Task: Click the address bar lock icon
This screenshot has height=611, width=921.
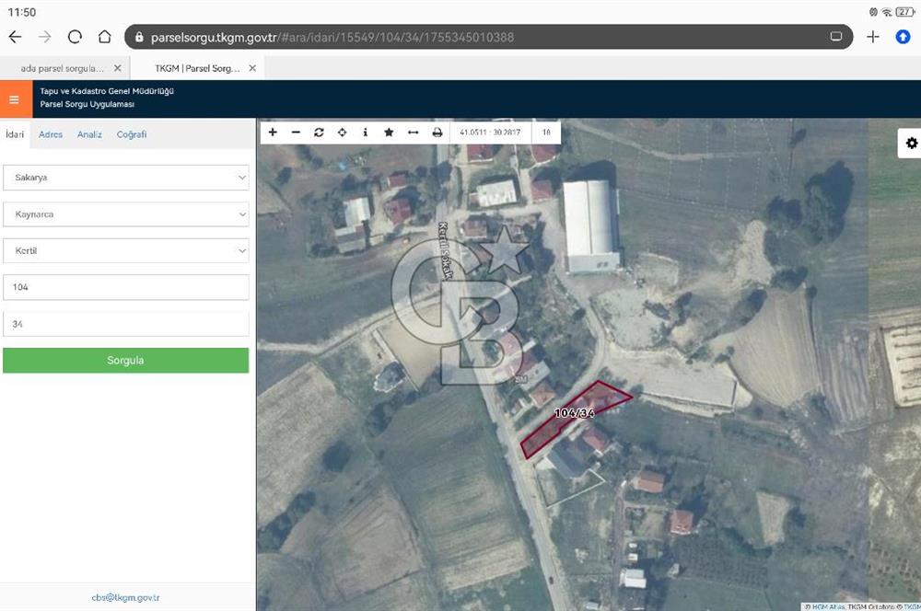Action: click(139, 37)
